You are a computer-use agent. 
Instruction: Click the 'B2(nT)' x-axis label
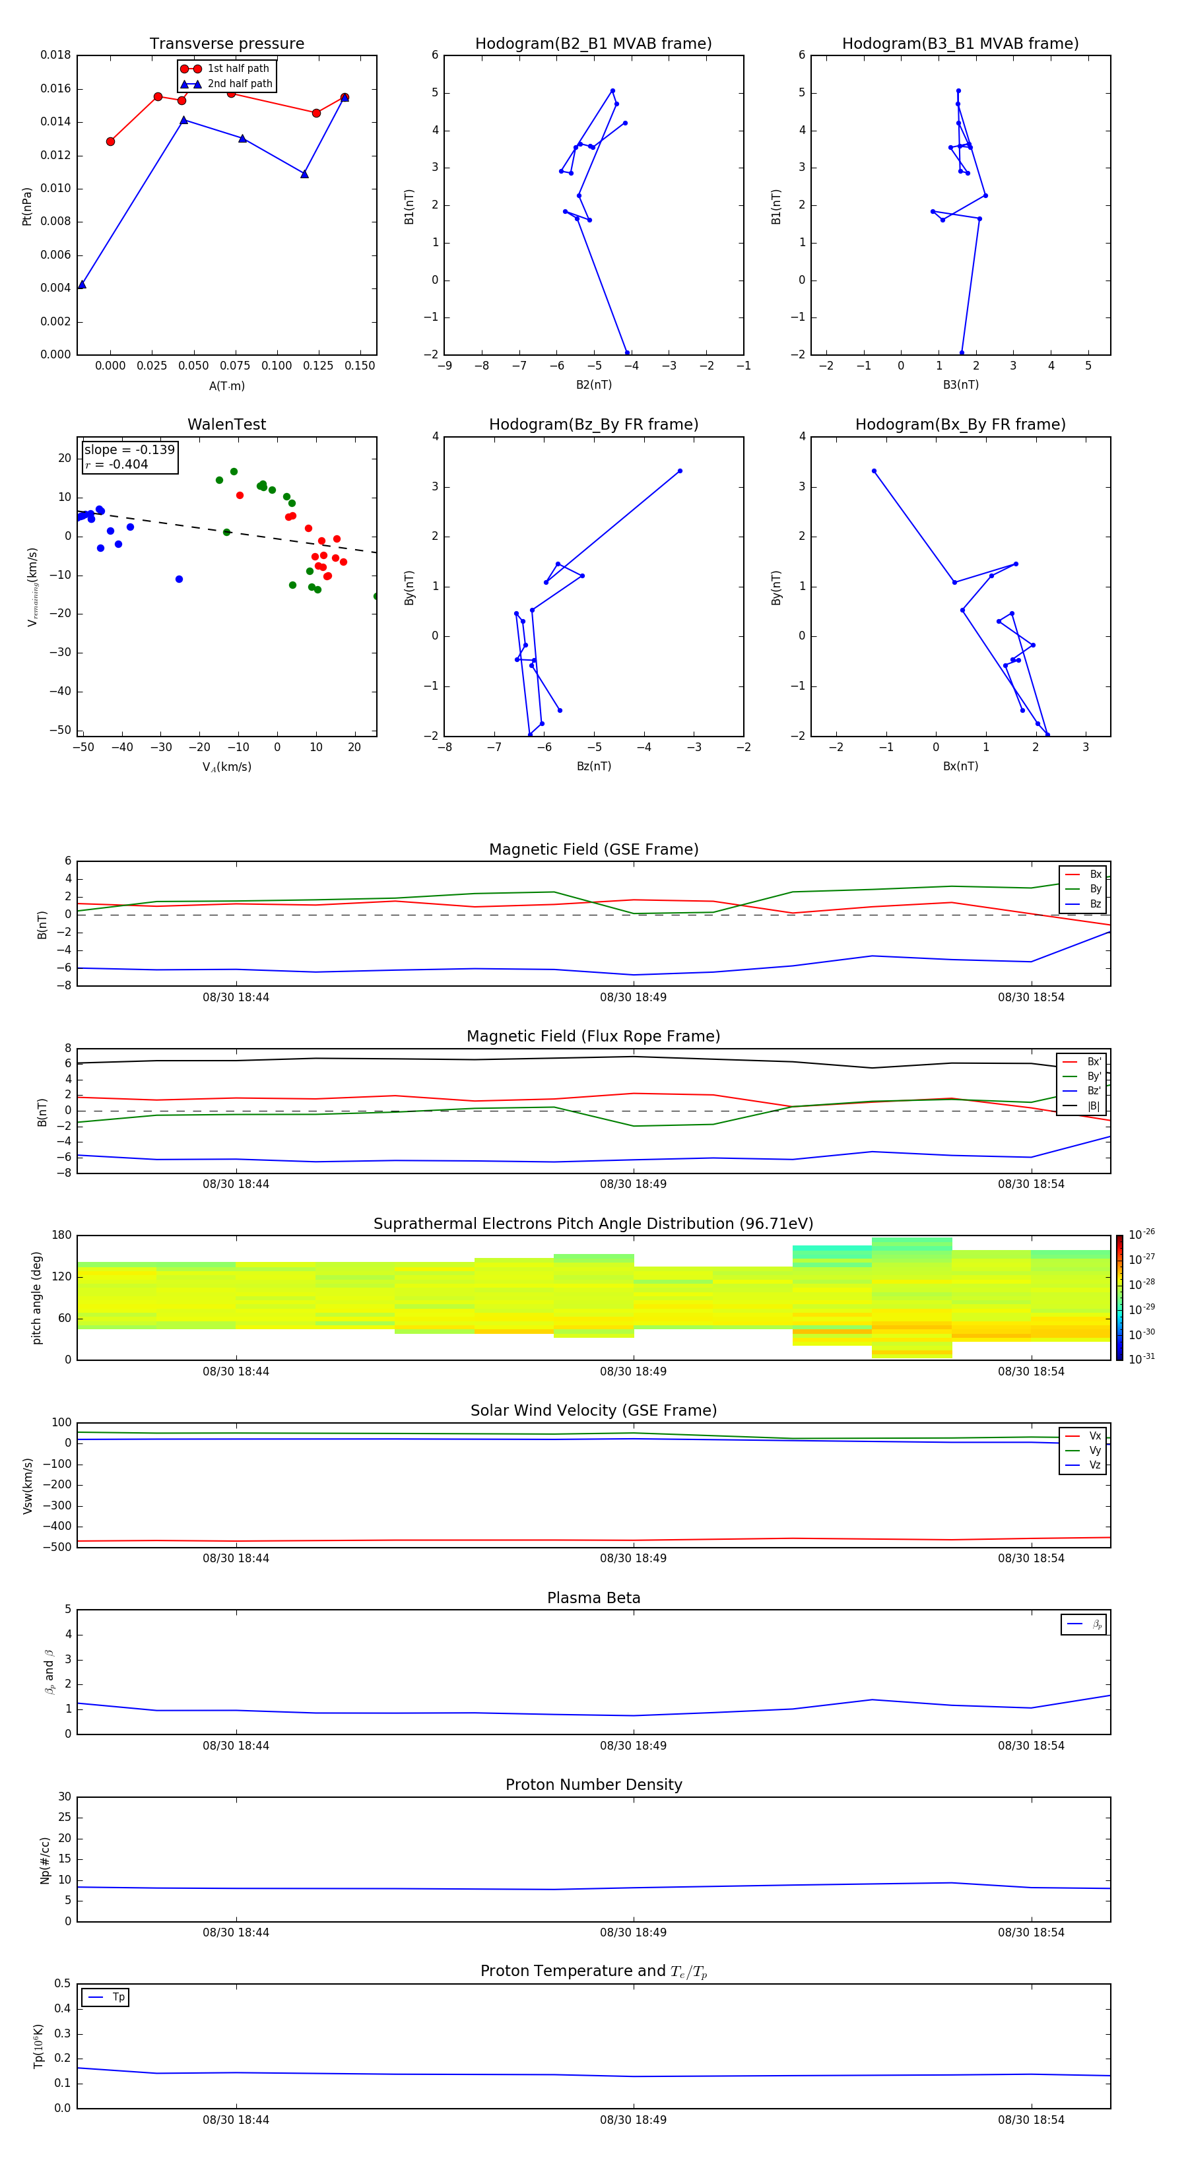pyautogui.click(x=593, y=385)
